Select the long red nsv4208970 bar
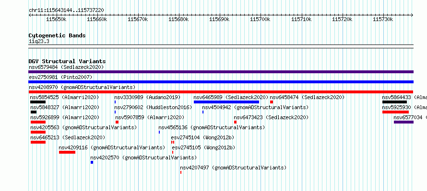 (x=221, y=92)
